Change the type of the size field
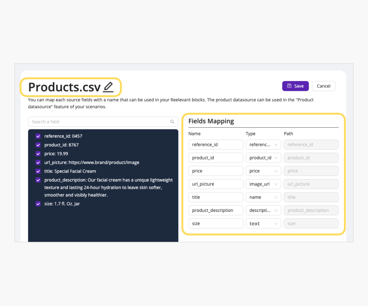Image resolution: width=368 pixels, height=306 pixels. point(263,224)
